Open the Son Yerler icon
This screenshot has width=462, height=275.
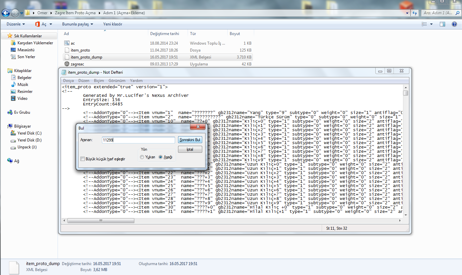(x=13, y=57)
